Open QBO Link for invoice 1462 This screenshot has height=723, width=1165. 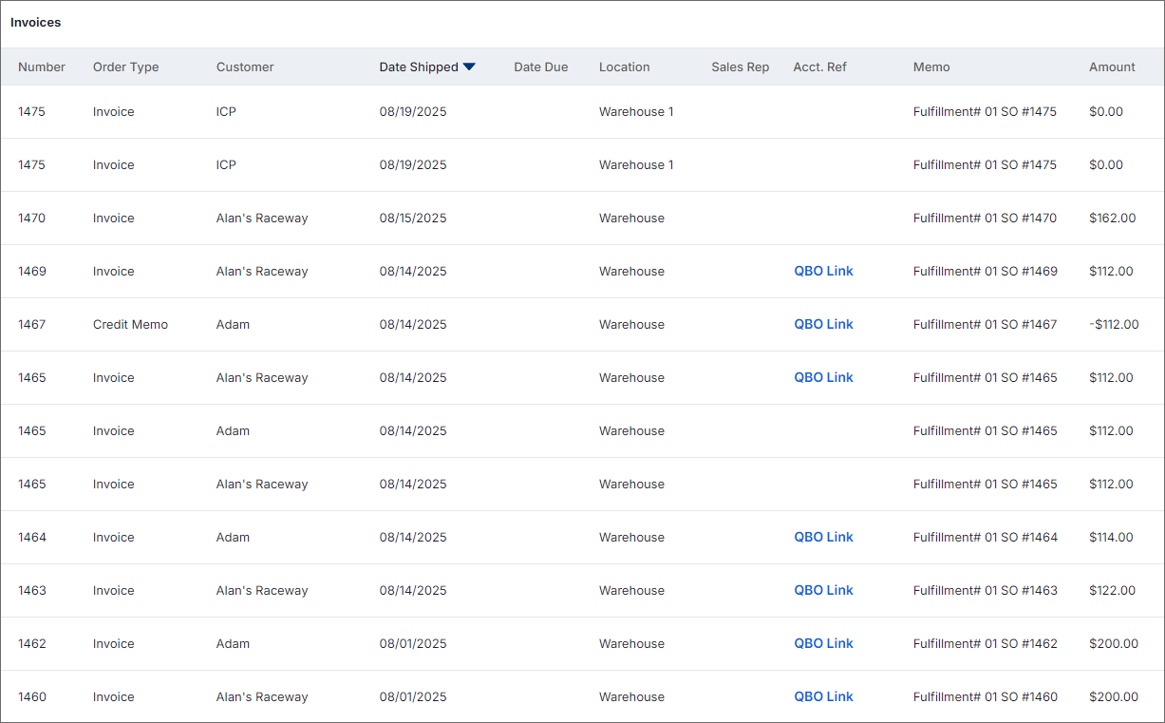click(822, 643)
